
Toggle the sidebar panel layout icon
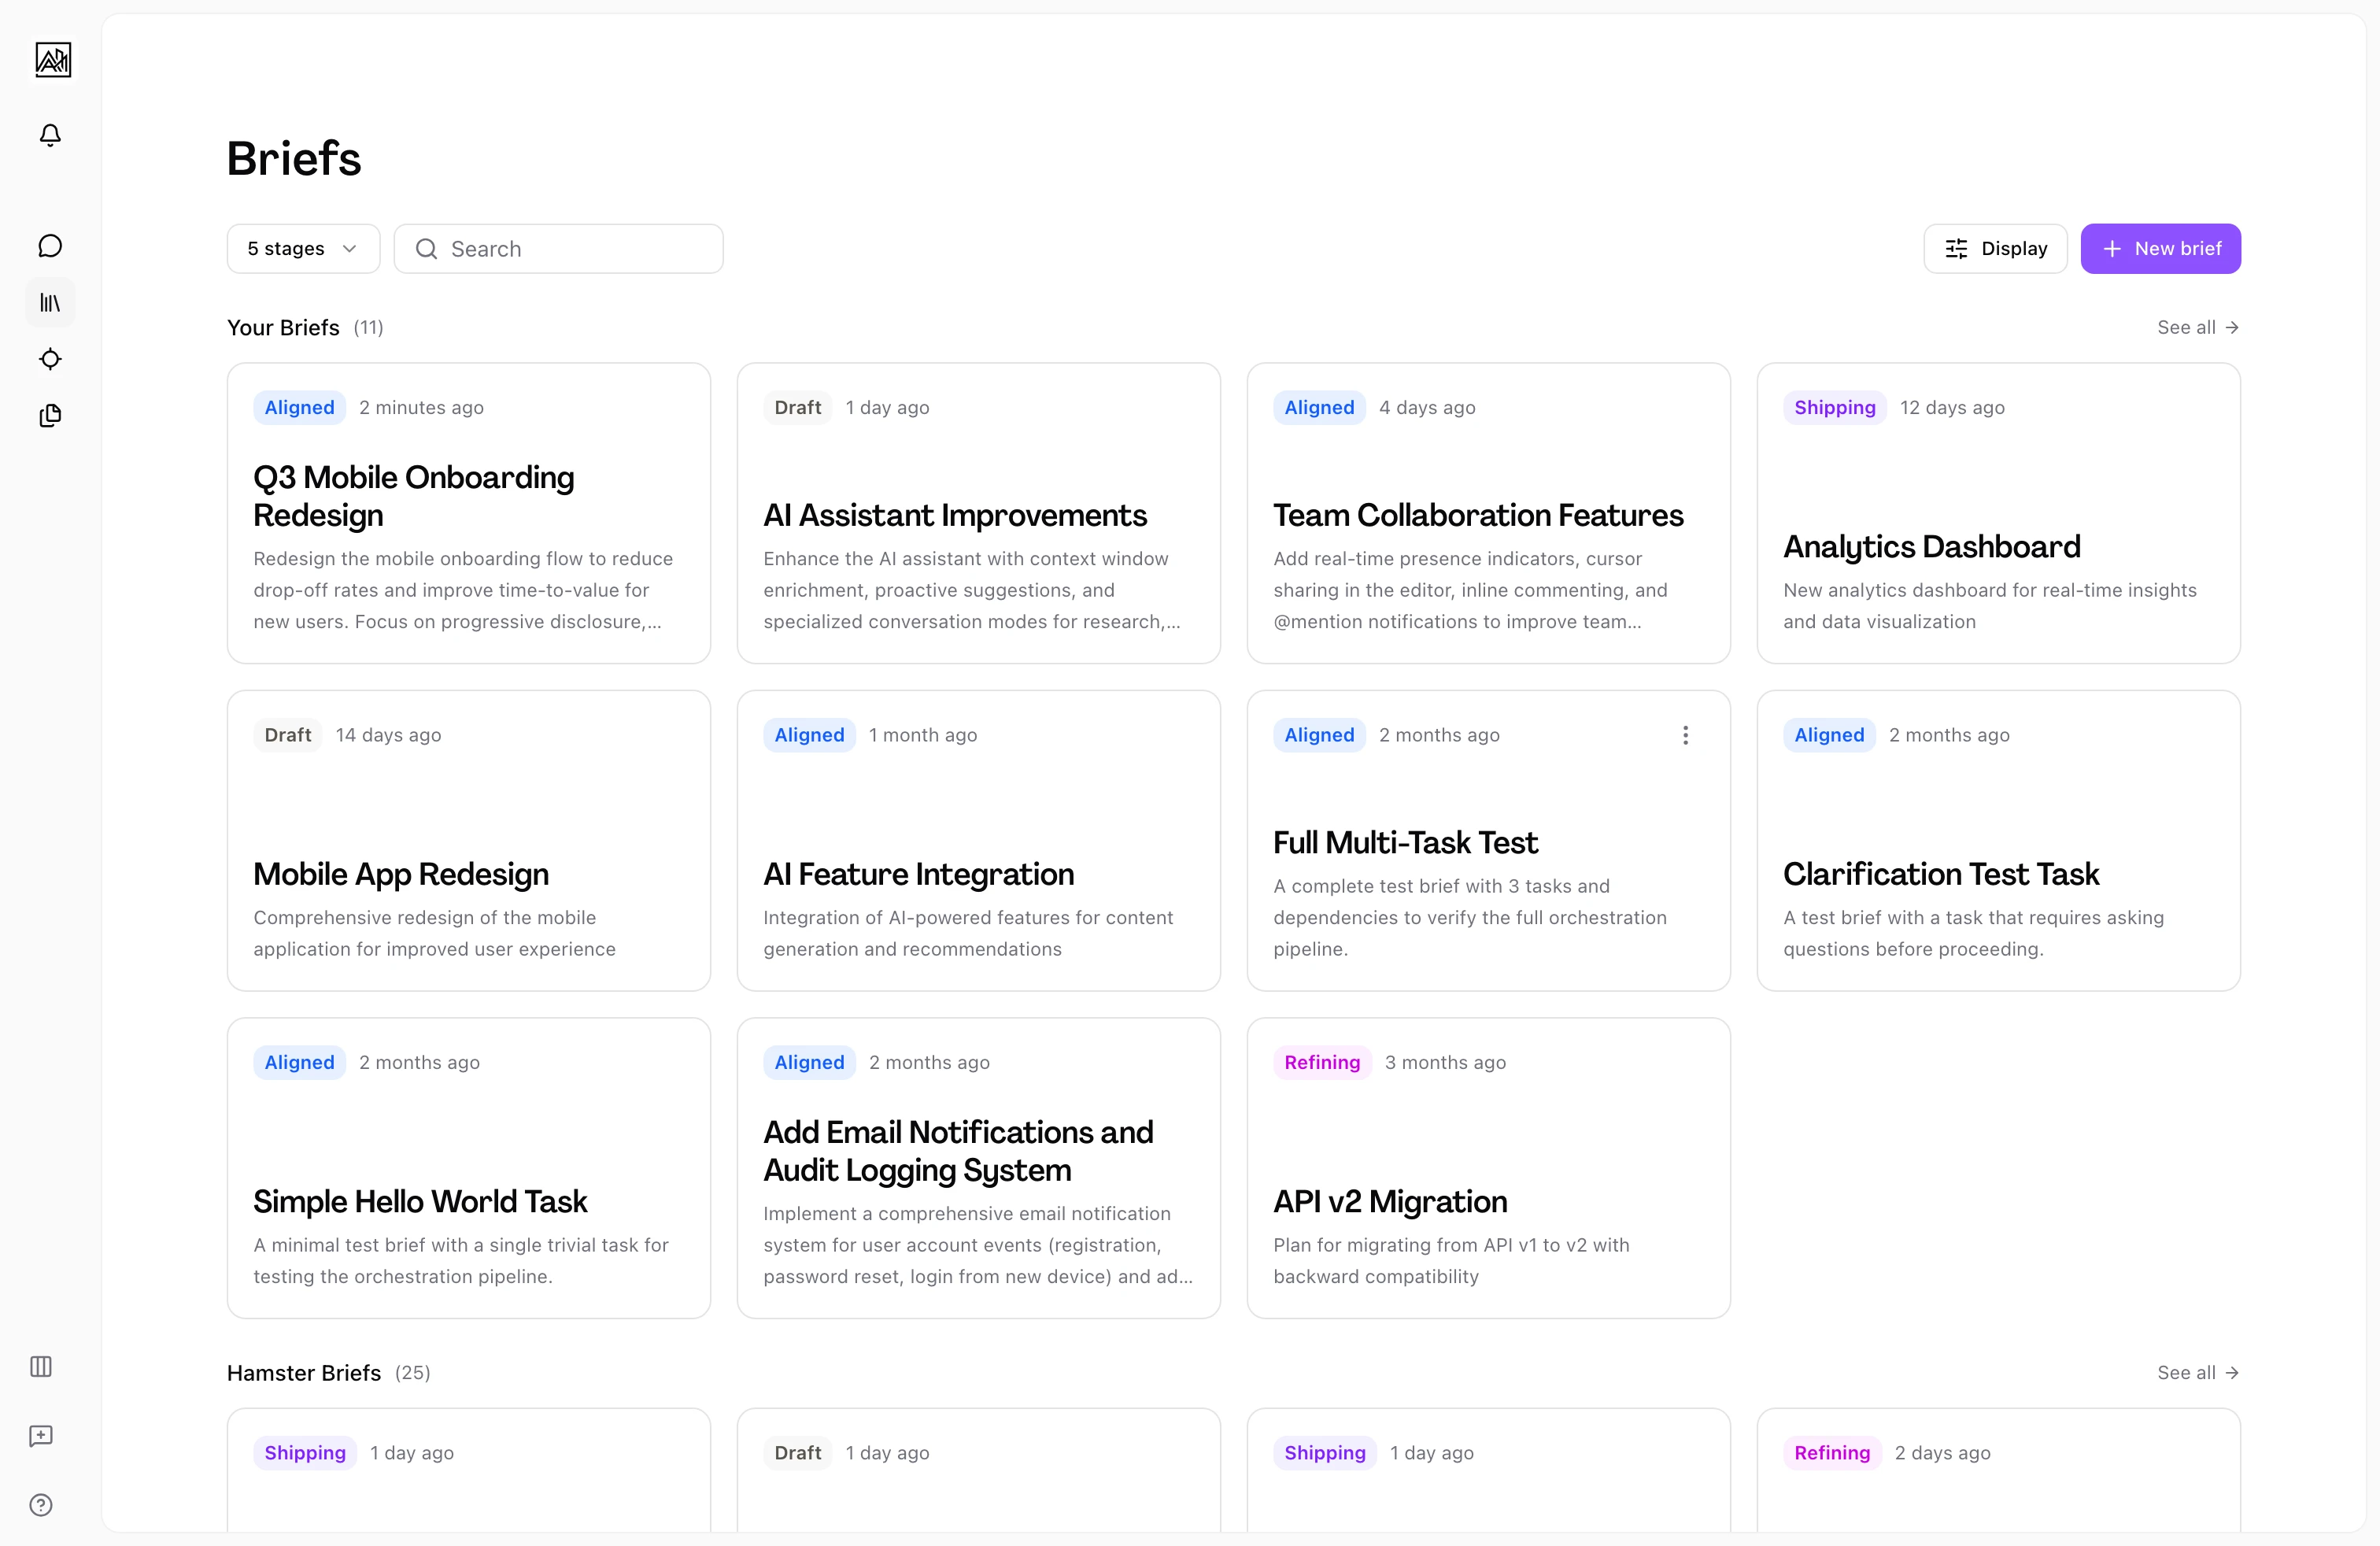41,1366
